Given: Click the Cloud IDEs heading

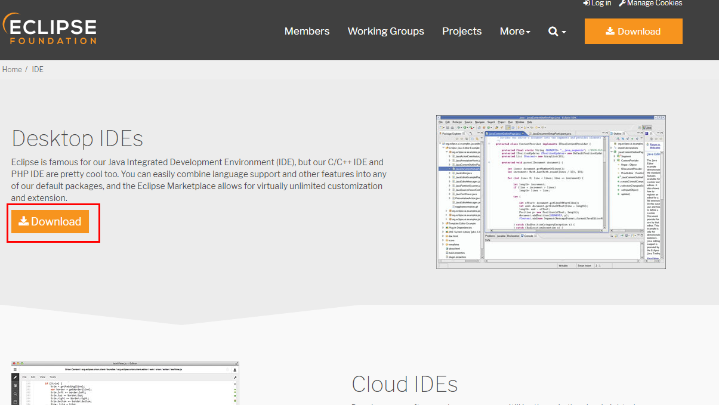Looking at the screenshot, I should [405, 384].
